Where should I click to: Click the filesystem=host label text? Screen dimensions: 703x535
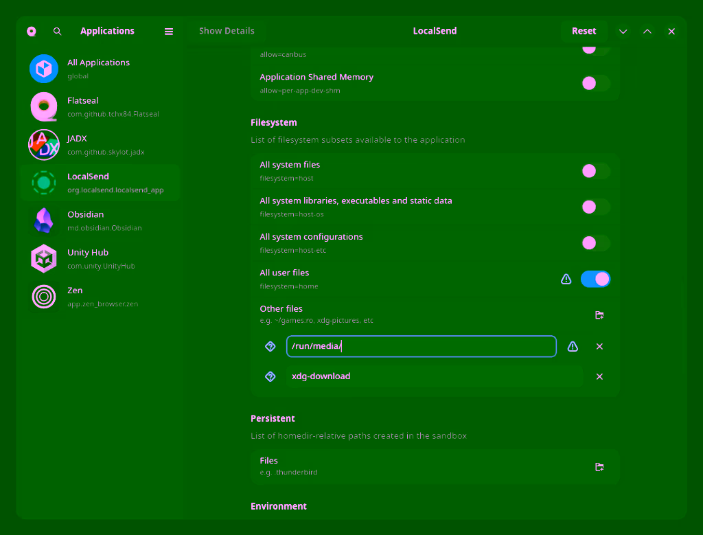(x=286, y=179)
